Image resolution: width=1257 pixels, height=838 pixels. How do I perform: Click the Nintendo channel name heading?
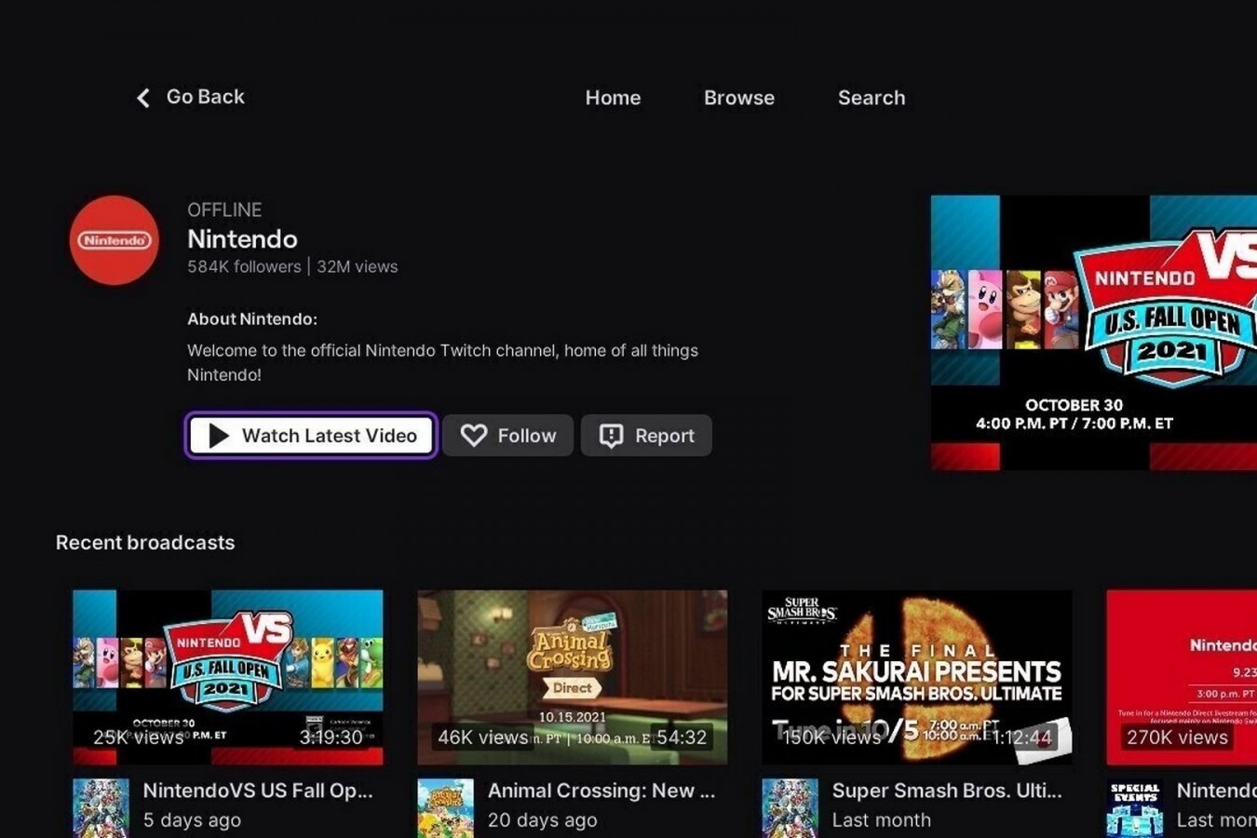(242, 239)
